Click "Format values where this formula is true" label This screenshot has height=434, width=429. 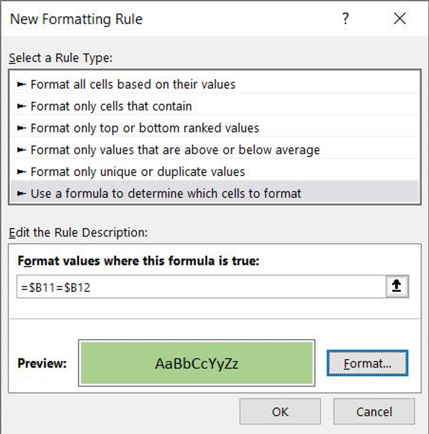tap(138, 261)
